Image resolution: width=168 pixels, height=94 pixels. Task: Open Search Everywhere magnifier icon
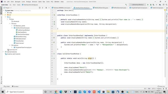166,5
